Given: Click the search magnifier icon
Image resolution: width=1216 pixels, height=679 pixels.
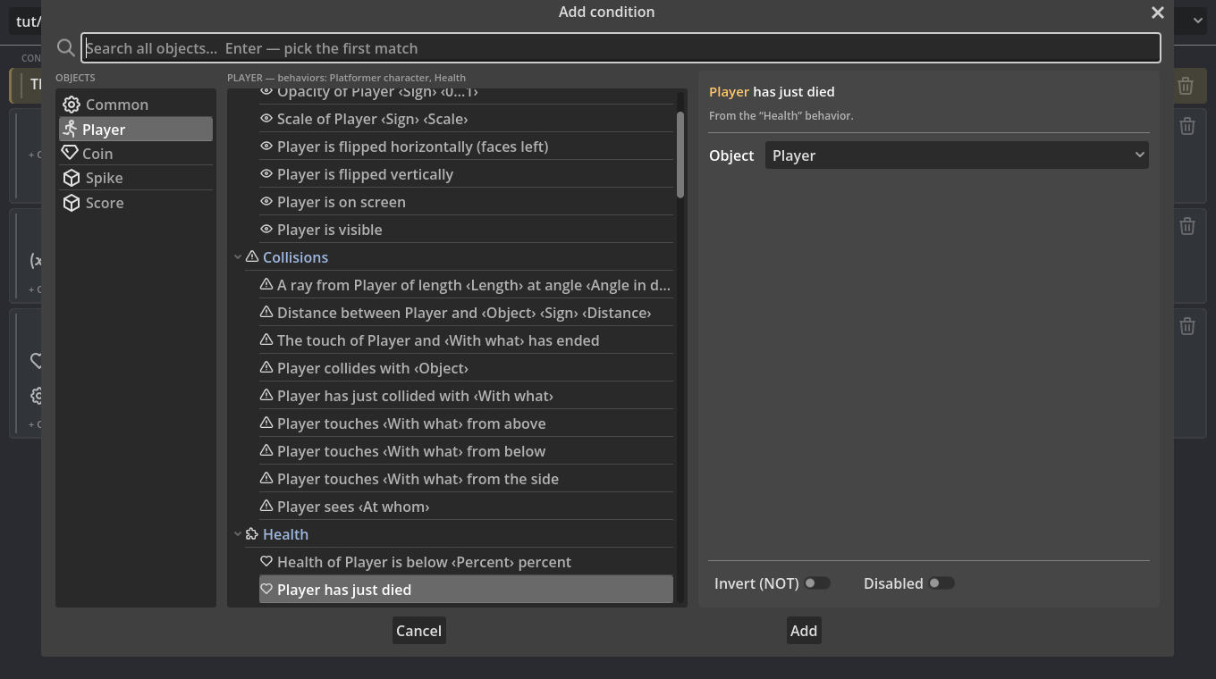Looking at the screenshot, I should 65,48.
